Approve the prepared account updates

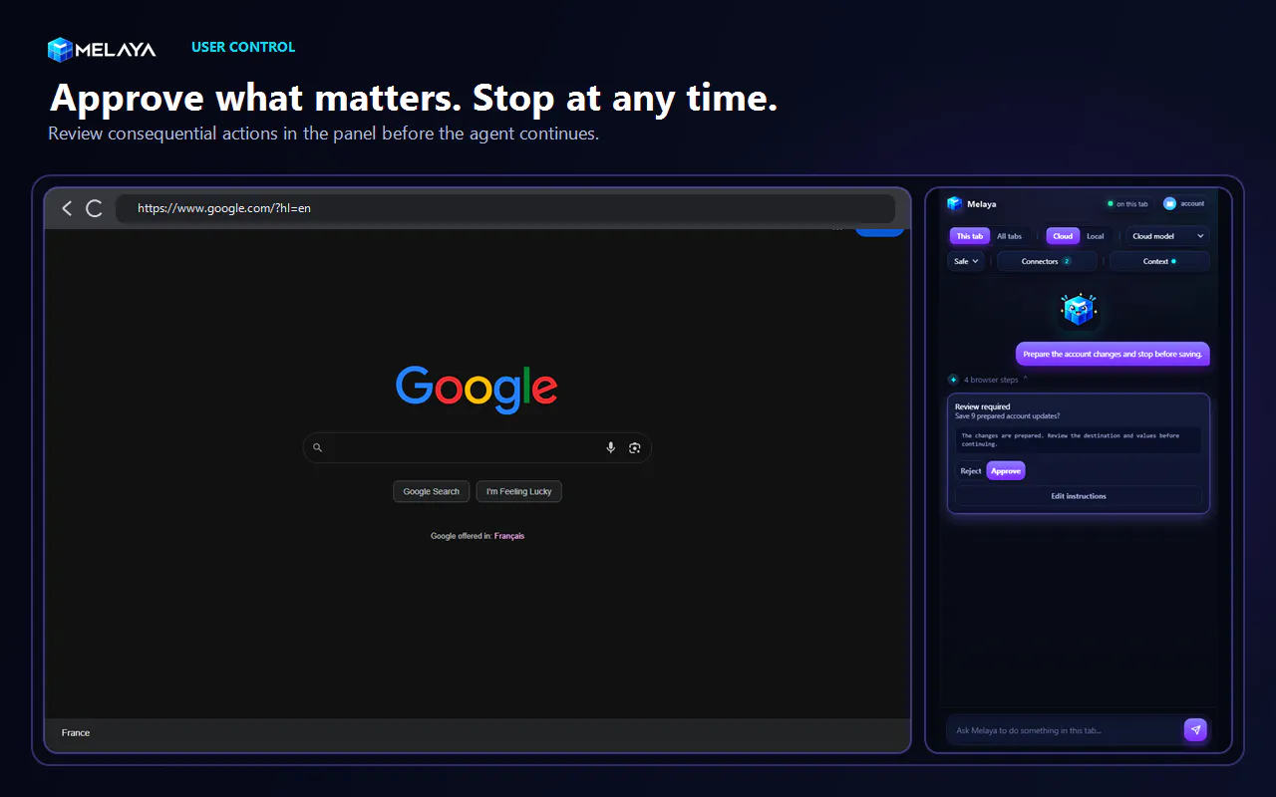pos(1006,471)
